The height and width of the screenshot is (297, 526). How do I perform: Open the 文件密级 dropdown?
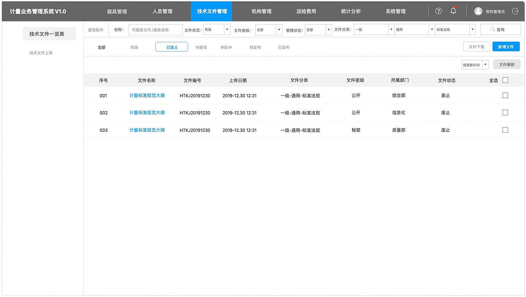point(269,30)
